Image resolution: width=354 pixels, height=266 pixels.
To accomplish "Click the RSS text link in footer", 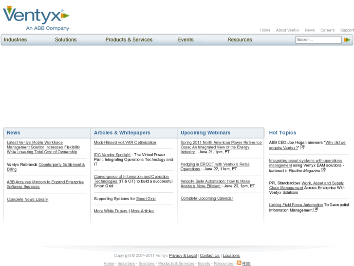I will (x=246, y=264).
